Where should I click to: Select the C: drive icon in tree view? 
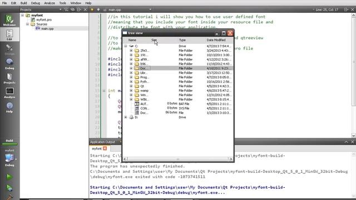[x=131, y=46]
